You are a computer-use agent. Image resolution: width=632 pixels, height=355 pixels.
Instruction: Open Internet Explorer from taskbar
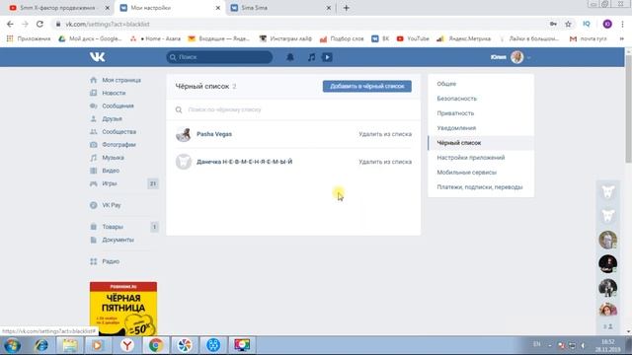[41, 345]
